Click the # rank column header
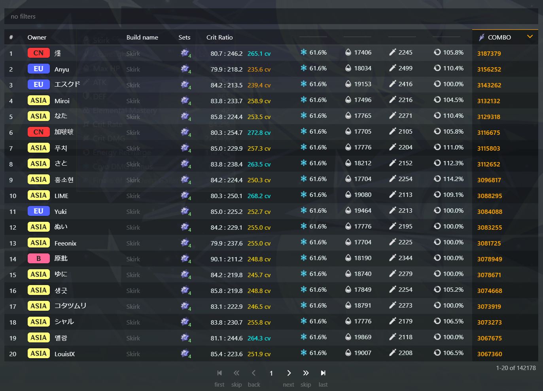The width and height of the screenshot is (543, 391). 11,37
